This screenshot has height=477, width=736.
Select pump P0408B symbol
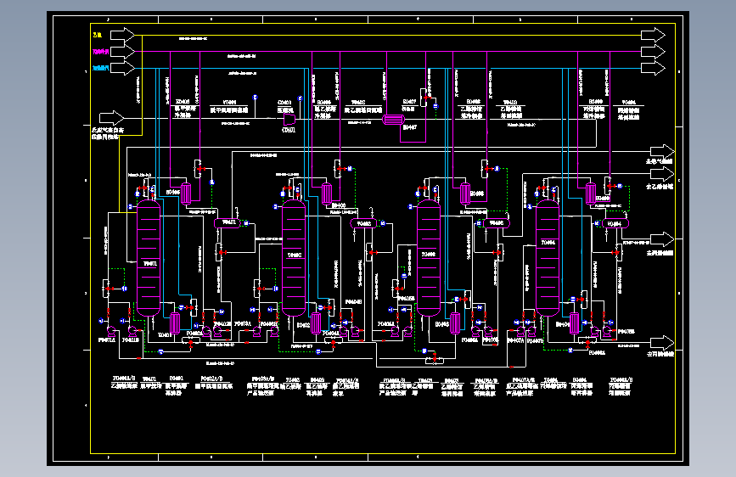tap(607, 332)
